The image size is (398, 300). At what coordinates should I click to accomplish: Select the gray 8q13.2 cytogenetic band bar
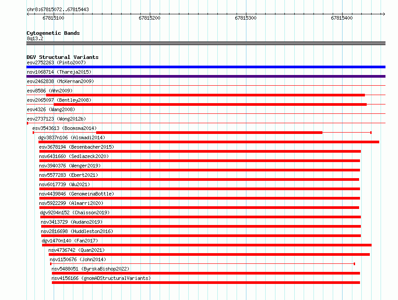click(206, 43)
